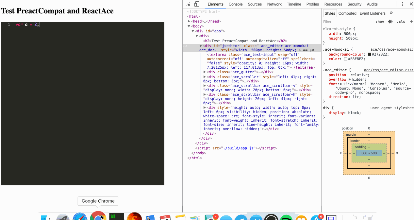This screenshot has width=414, height=220.
Task: Place cursor in code 'var a = 2;'
Action: (27, 25)
